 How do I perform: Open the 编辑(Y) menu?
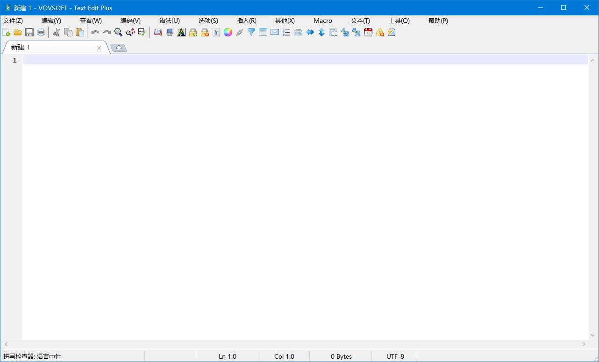coord(51,21)
